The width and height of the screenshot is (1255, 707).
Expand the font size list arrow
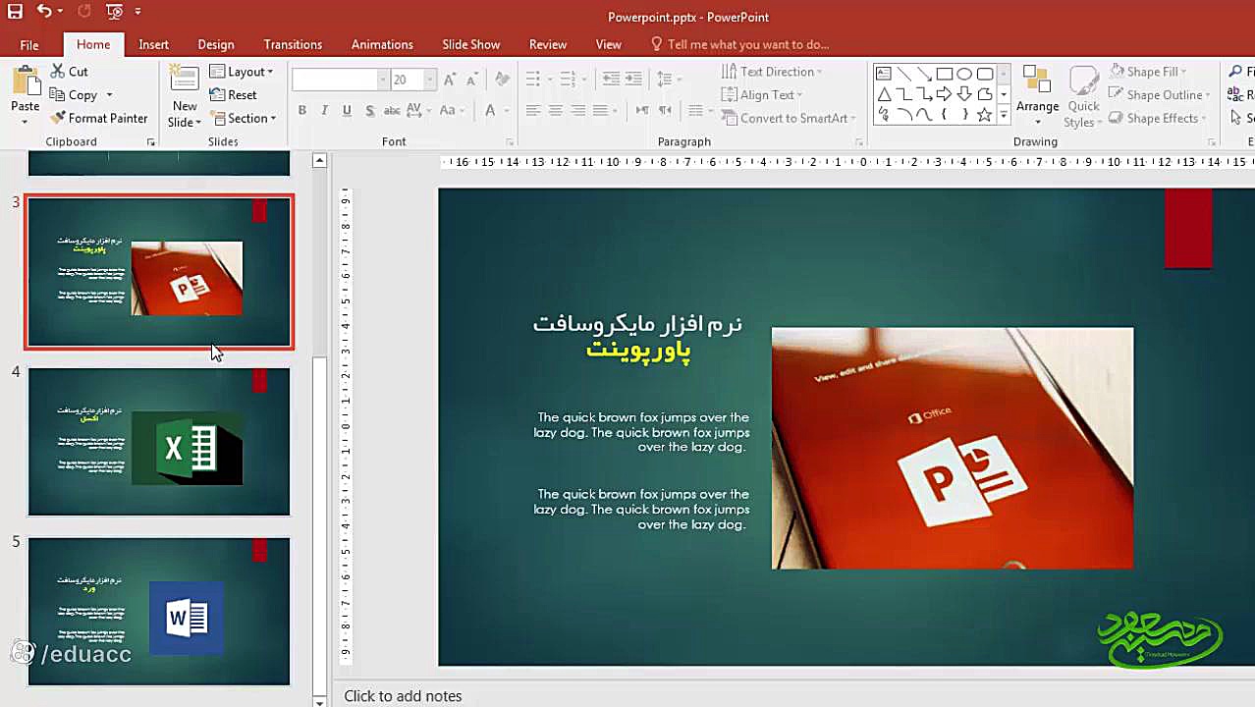tap(429, 80)
